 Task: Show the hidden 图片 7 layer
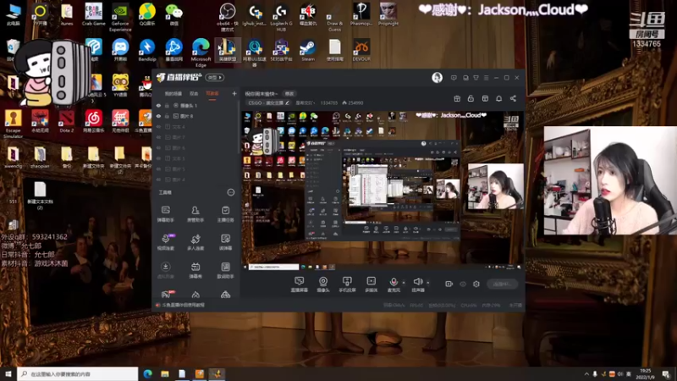point(158,137)
